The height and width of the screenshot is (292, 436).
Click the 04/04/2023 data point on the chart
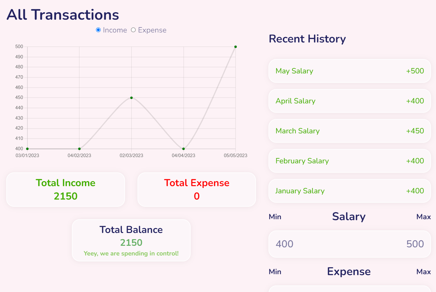183,149
